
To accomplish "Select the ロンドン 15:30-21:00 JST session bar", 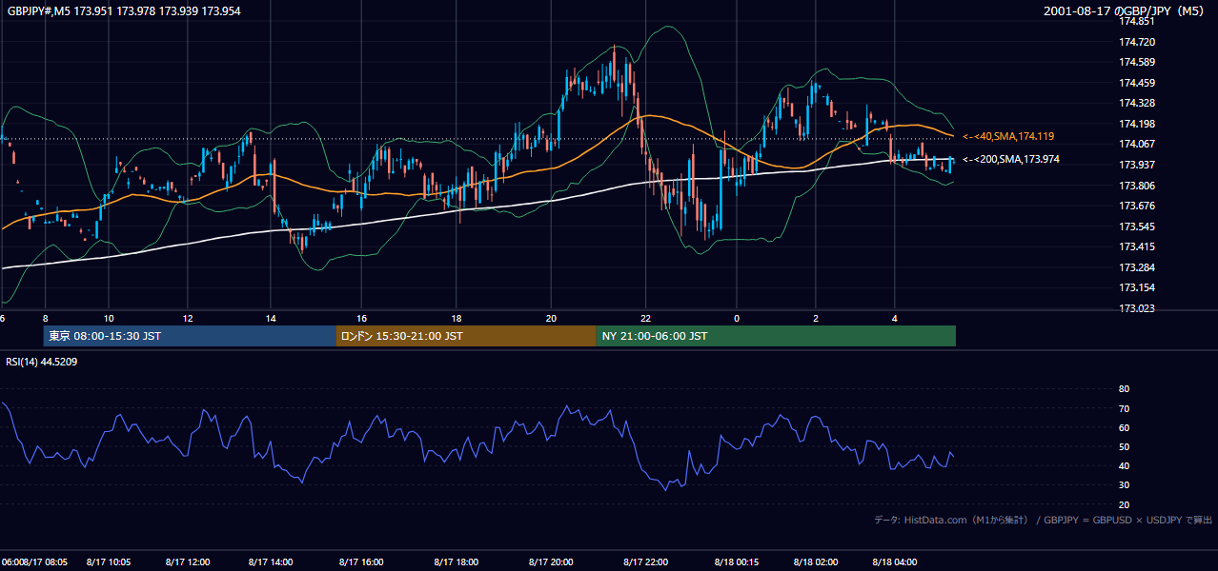I will (x=466, y=336).
